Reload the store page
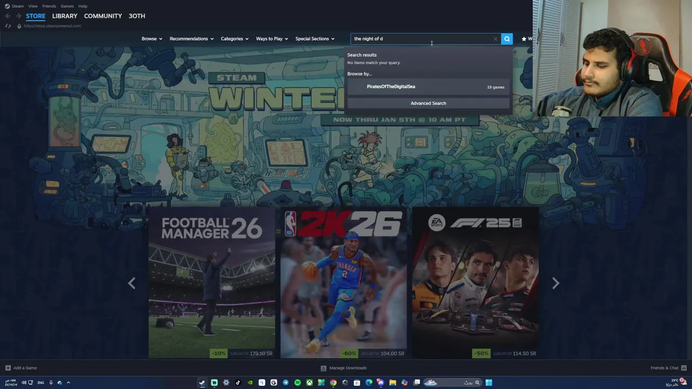 click(x=8, y=26)
